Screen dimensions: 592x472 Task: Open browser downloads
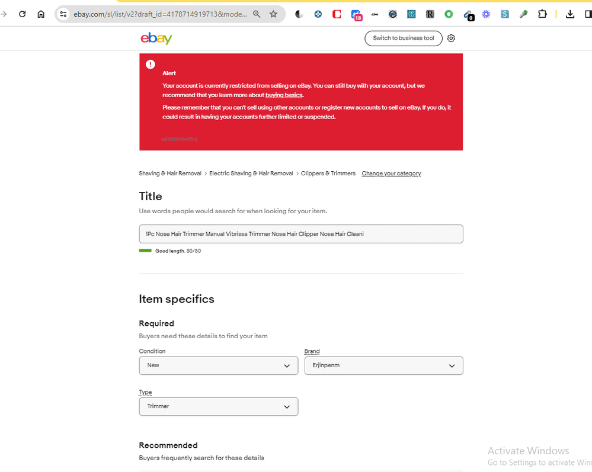[570, 14]
